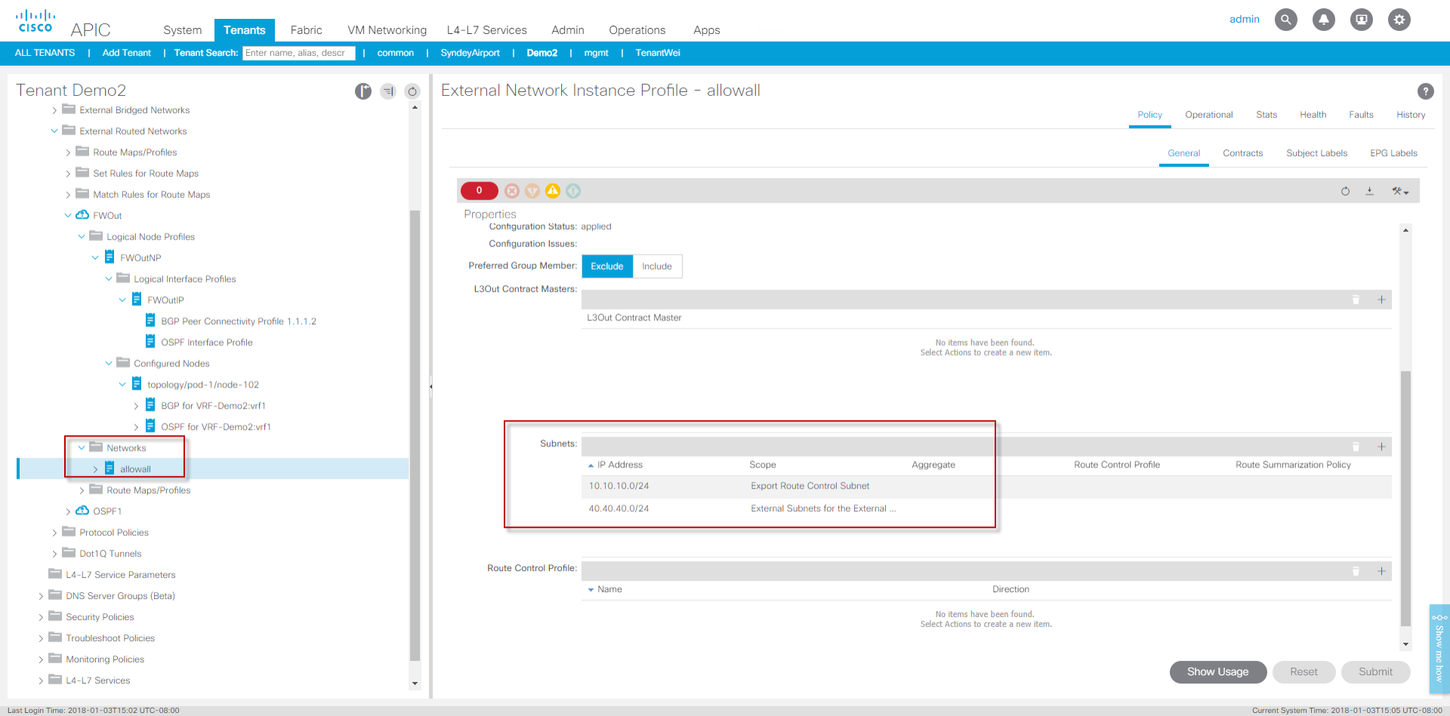Open the help question mark icon
The height and width of the screenshot is (716, 1450).
[1425, 91]
